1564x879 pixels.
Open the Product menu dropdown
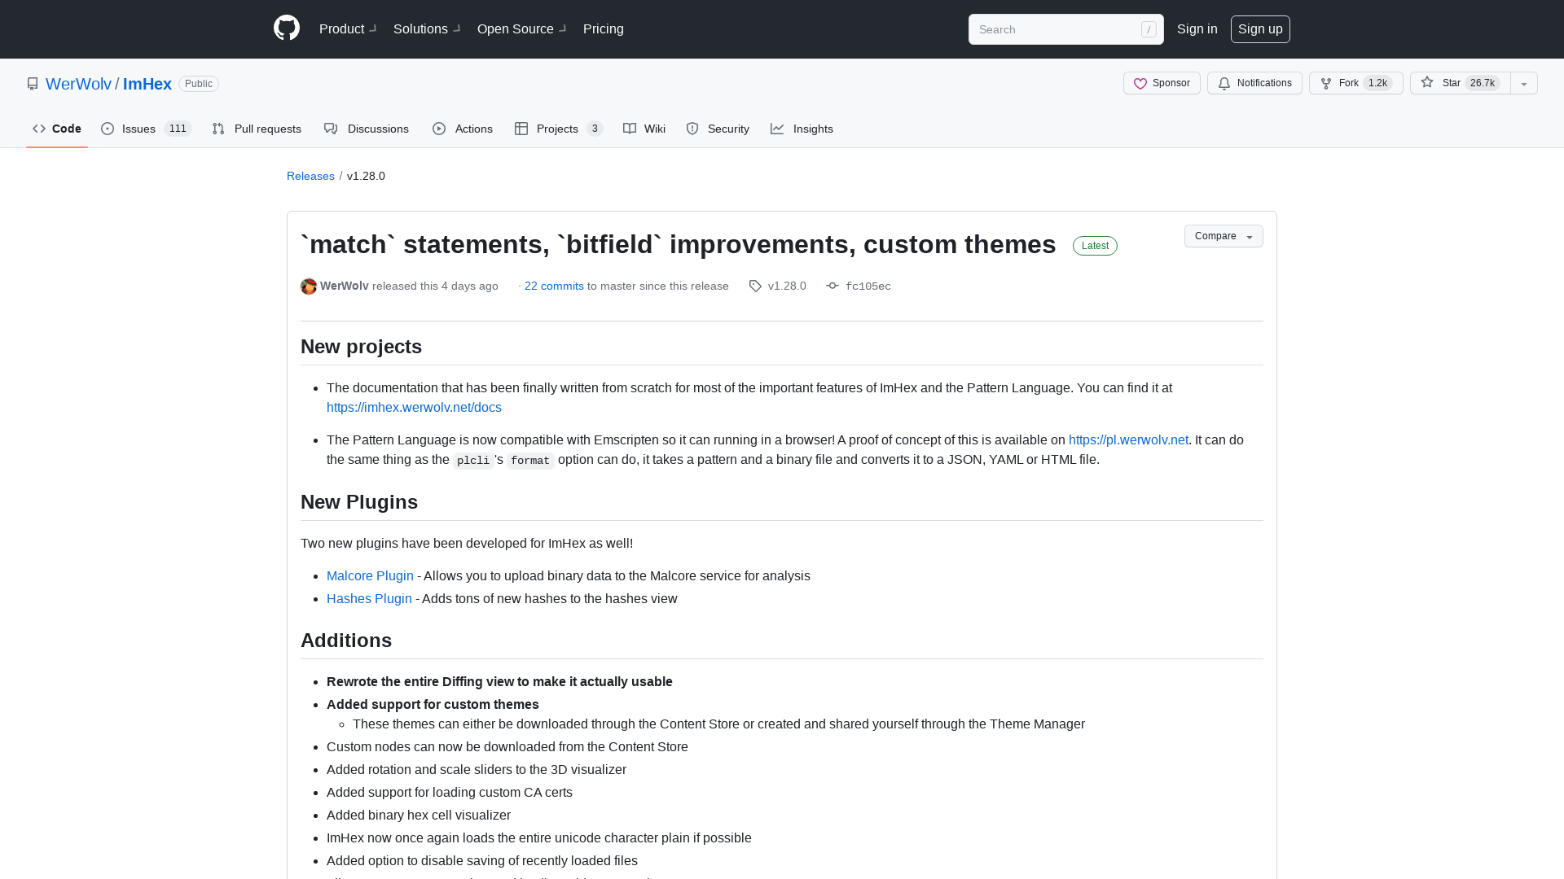click(348, 29)
